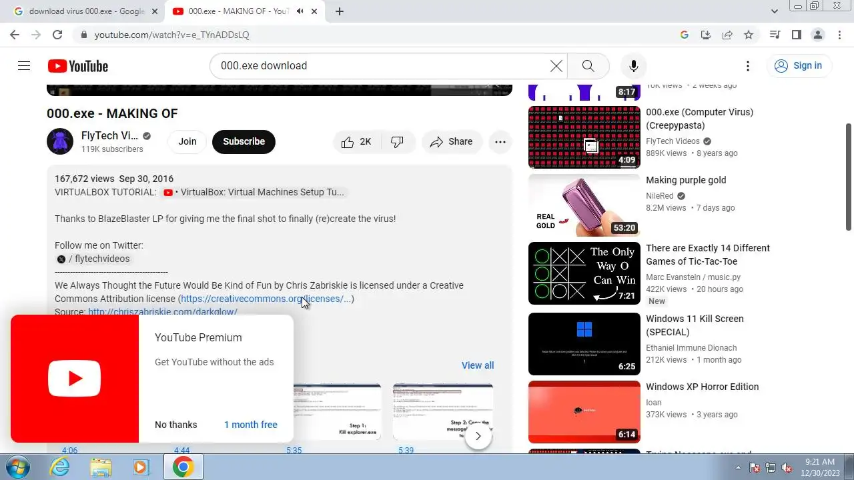Open more actions ellipsis under video
Screen dimensions: 854x480
(500, 141)
